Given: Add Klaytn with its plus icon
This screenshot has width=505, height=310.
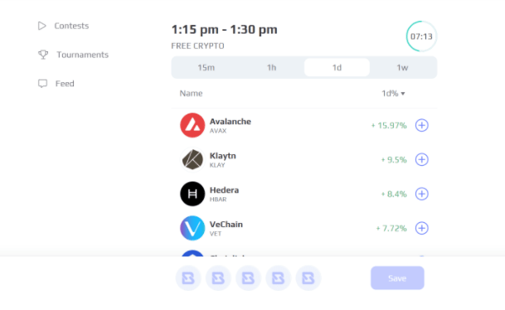Looking at the screenshot, I should [421, 159].
